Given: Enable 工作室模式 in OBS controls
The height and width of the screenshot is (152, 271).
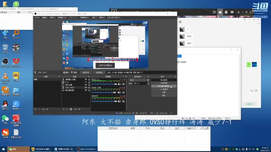Looking at the screenshot, I should [164, 89].
